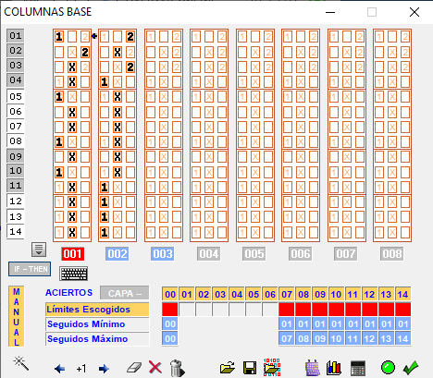
Task: Toggle sign 1 in column 002 row 14
Action: click(x=105, y=232)
